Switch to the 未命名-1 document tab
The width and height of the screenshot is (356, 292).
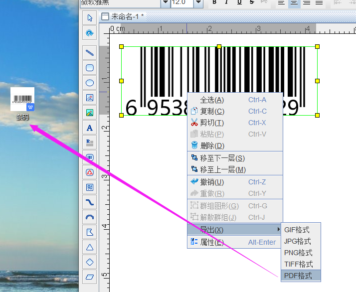tap(122, 16)
